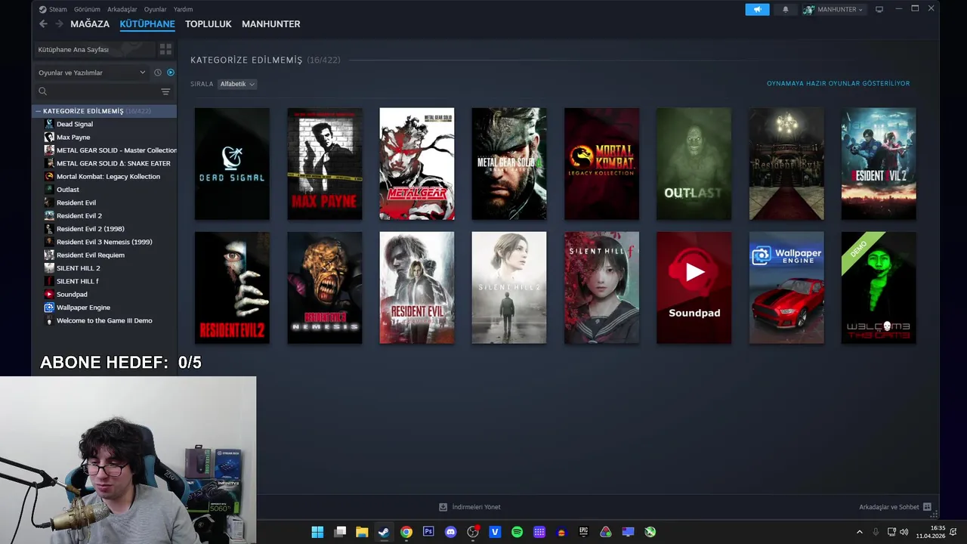Switch library to grid collections view
This screenshot has width=967, height=544.
165,49
